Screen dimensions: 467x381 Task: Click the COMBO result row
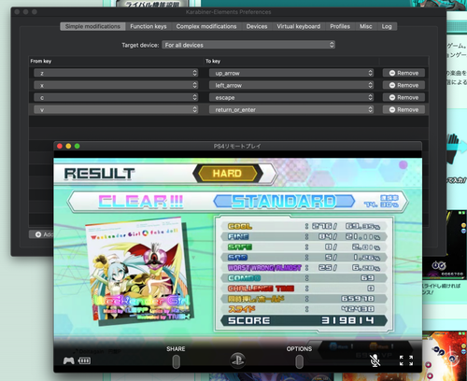point(304,277)
